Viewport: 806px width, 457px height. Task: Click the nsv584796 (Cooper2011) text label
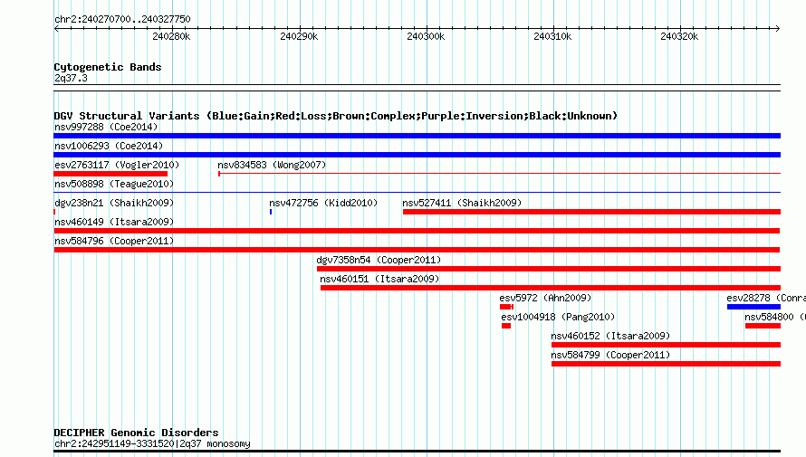coord(114,241)
